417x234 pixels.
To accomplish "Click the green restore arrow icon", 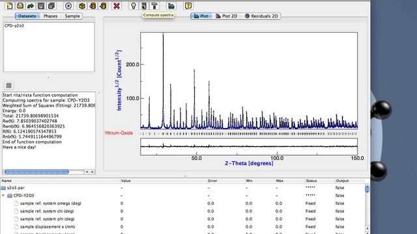I will (31, 6).
